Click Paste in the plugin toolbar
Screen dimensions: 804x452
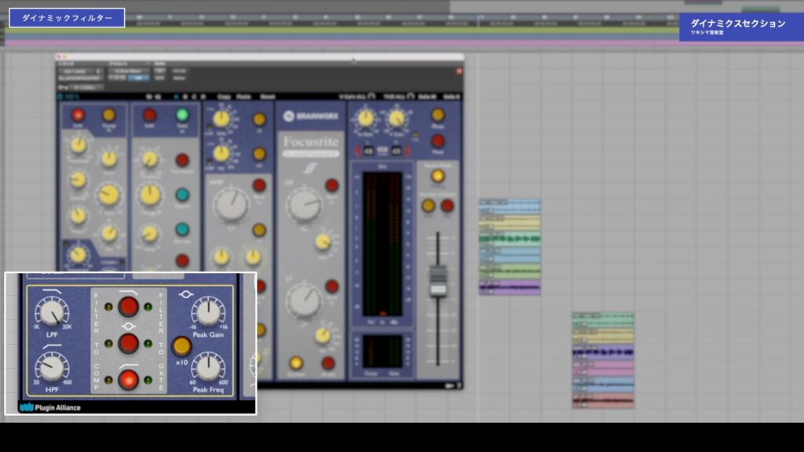coord(244,97)
